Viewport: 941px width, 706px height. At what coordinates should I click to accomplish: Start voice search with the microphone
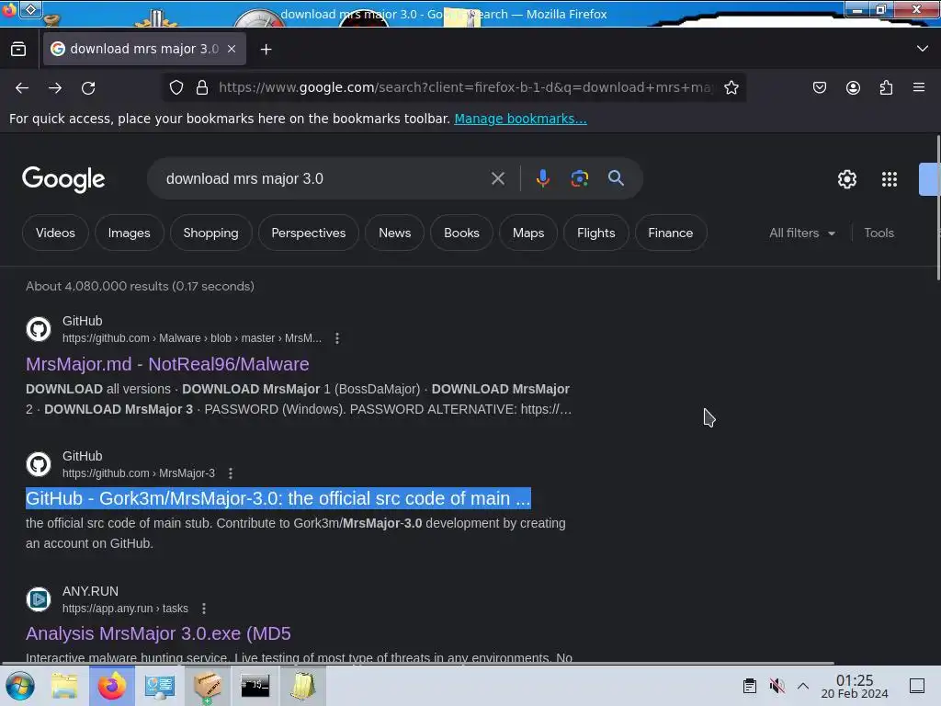542,178
